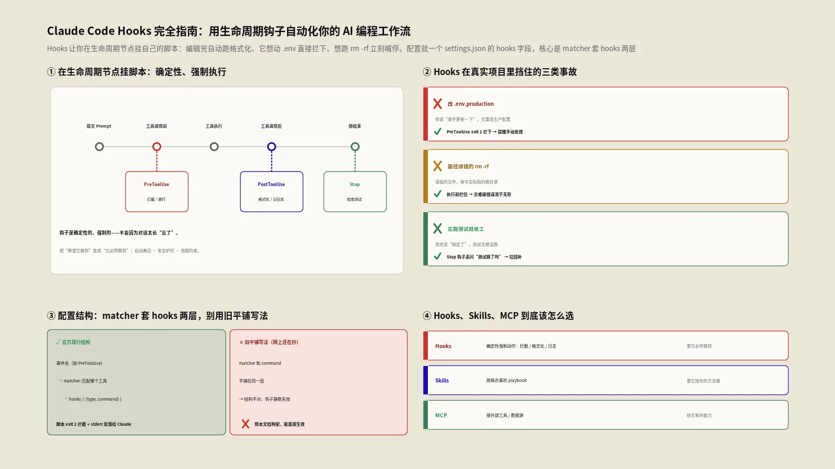This screenshot has width=835, height=469.
Task: Click the line matcher: 匹配哪个工具
Action: point(83,381)
